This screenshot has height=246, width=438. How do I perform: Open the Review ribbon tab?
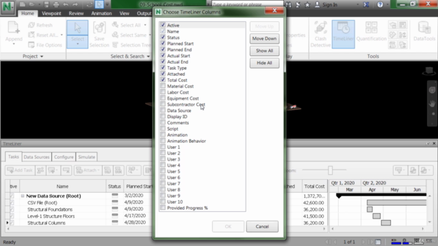click(x=76, y=14)
